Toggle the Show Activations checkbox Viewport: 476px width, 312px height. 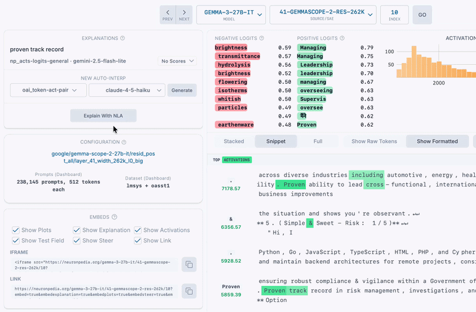138,230
